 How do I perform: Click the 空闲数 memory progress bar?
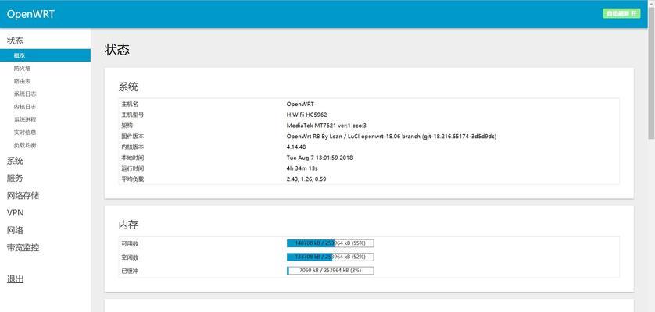point(330,257)
